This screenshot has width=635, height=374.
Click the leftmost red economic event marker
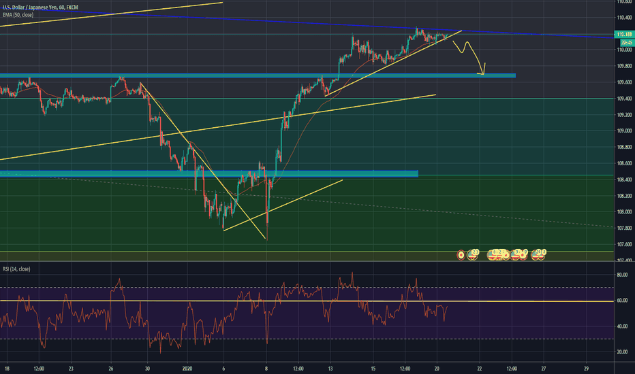point(461,254)
